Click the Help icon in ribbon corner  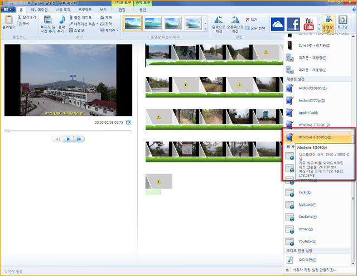[x=354, y=10]
